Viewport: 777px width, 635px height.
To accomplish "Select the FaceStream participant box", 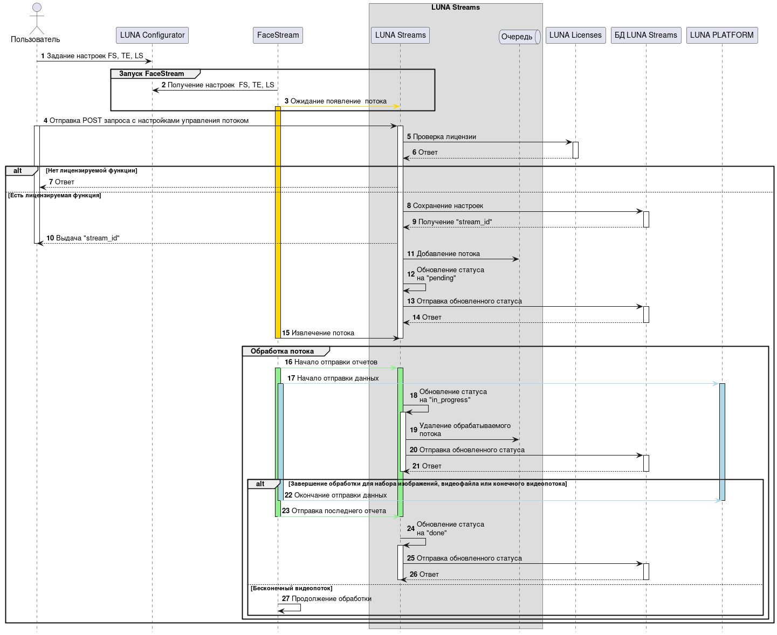I will 278,35.
